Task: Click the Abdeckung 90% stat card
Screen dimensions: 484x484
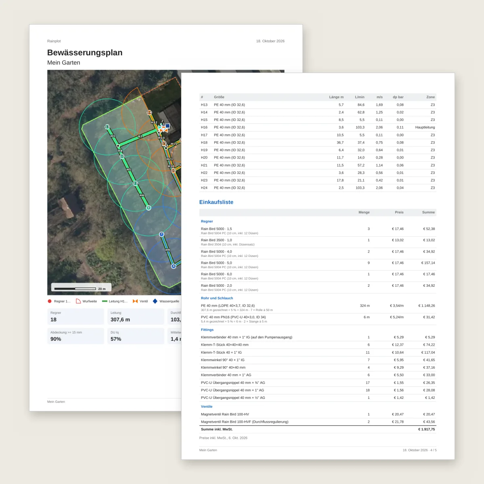Action: [75, 336]
